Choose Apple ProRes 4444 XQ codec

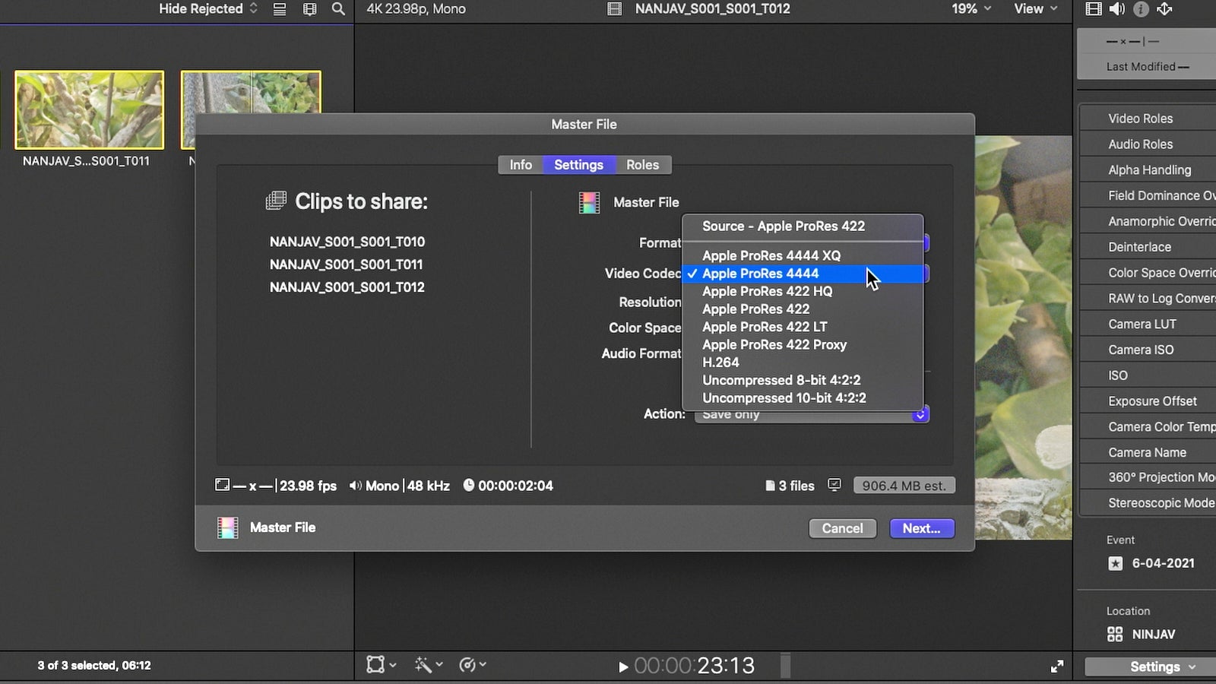[x=803, y=255]
